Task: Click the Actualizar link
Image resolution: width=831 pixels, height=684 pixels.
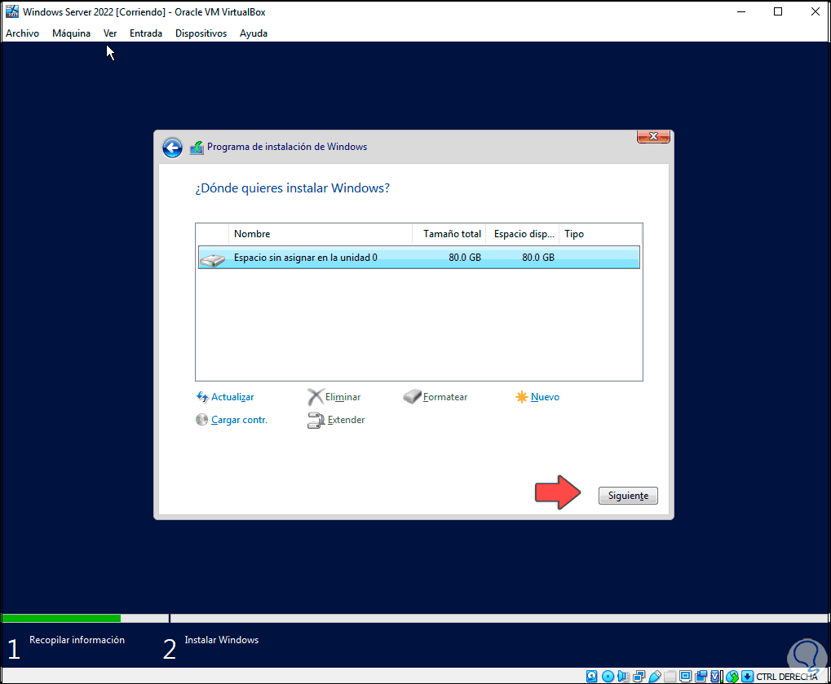Action: coord(232,397)
